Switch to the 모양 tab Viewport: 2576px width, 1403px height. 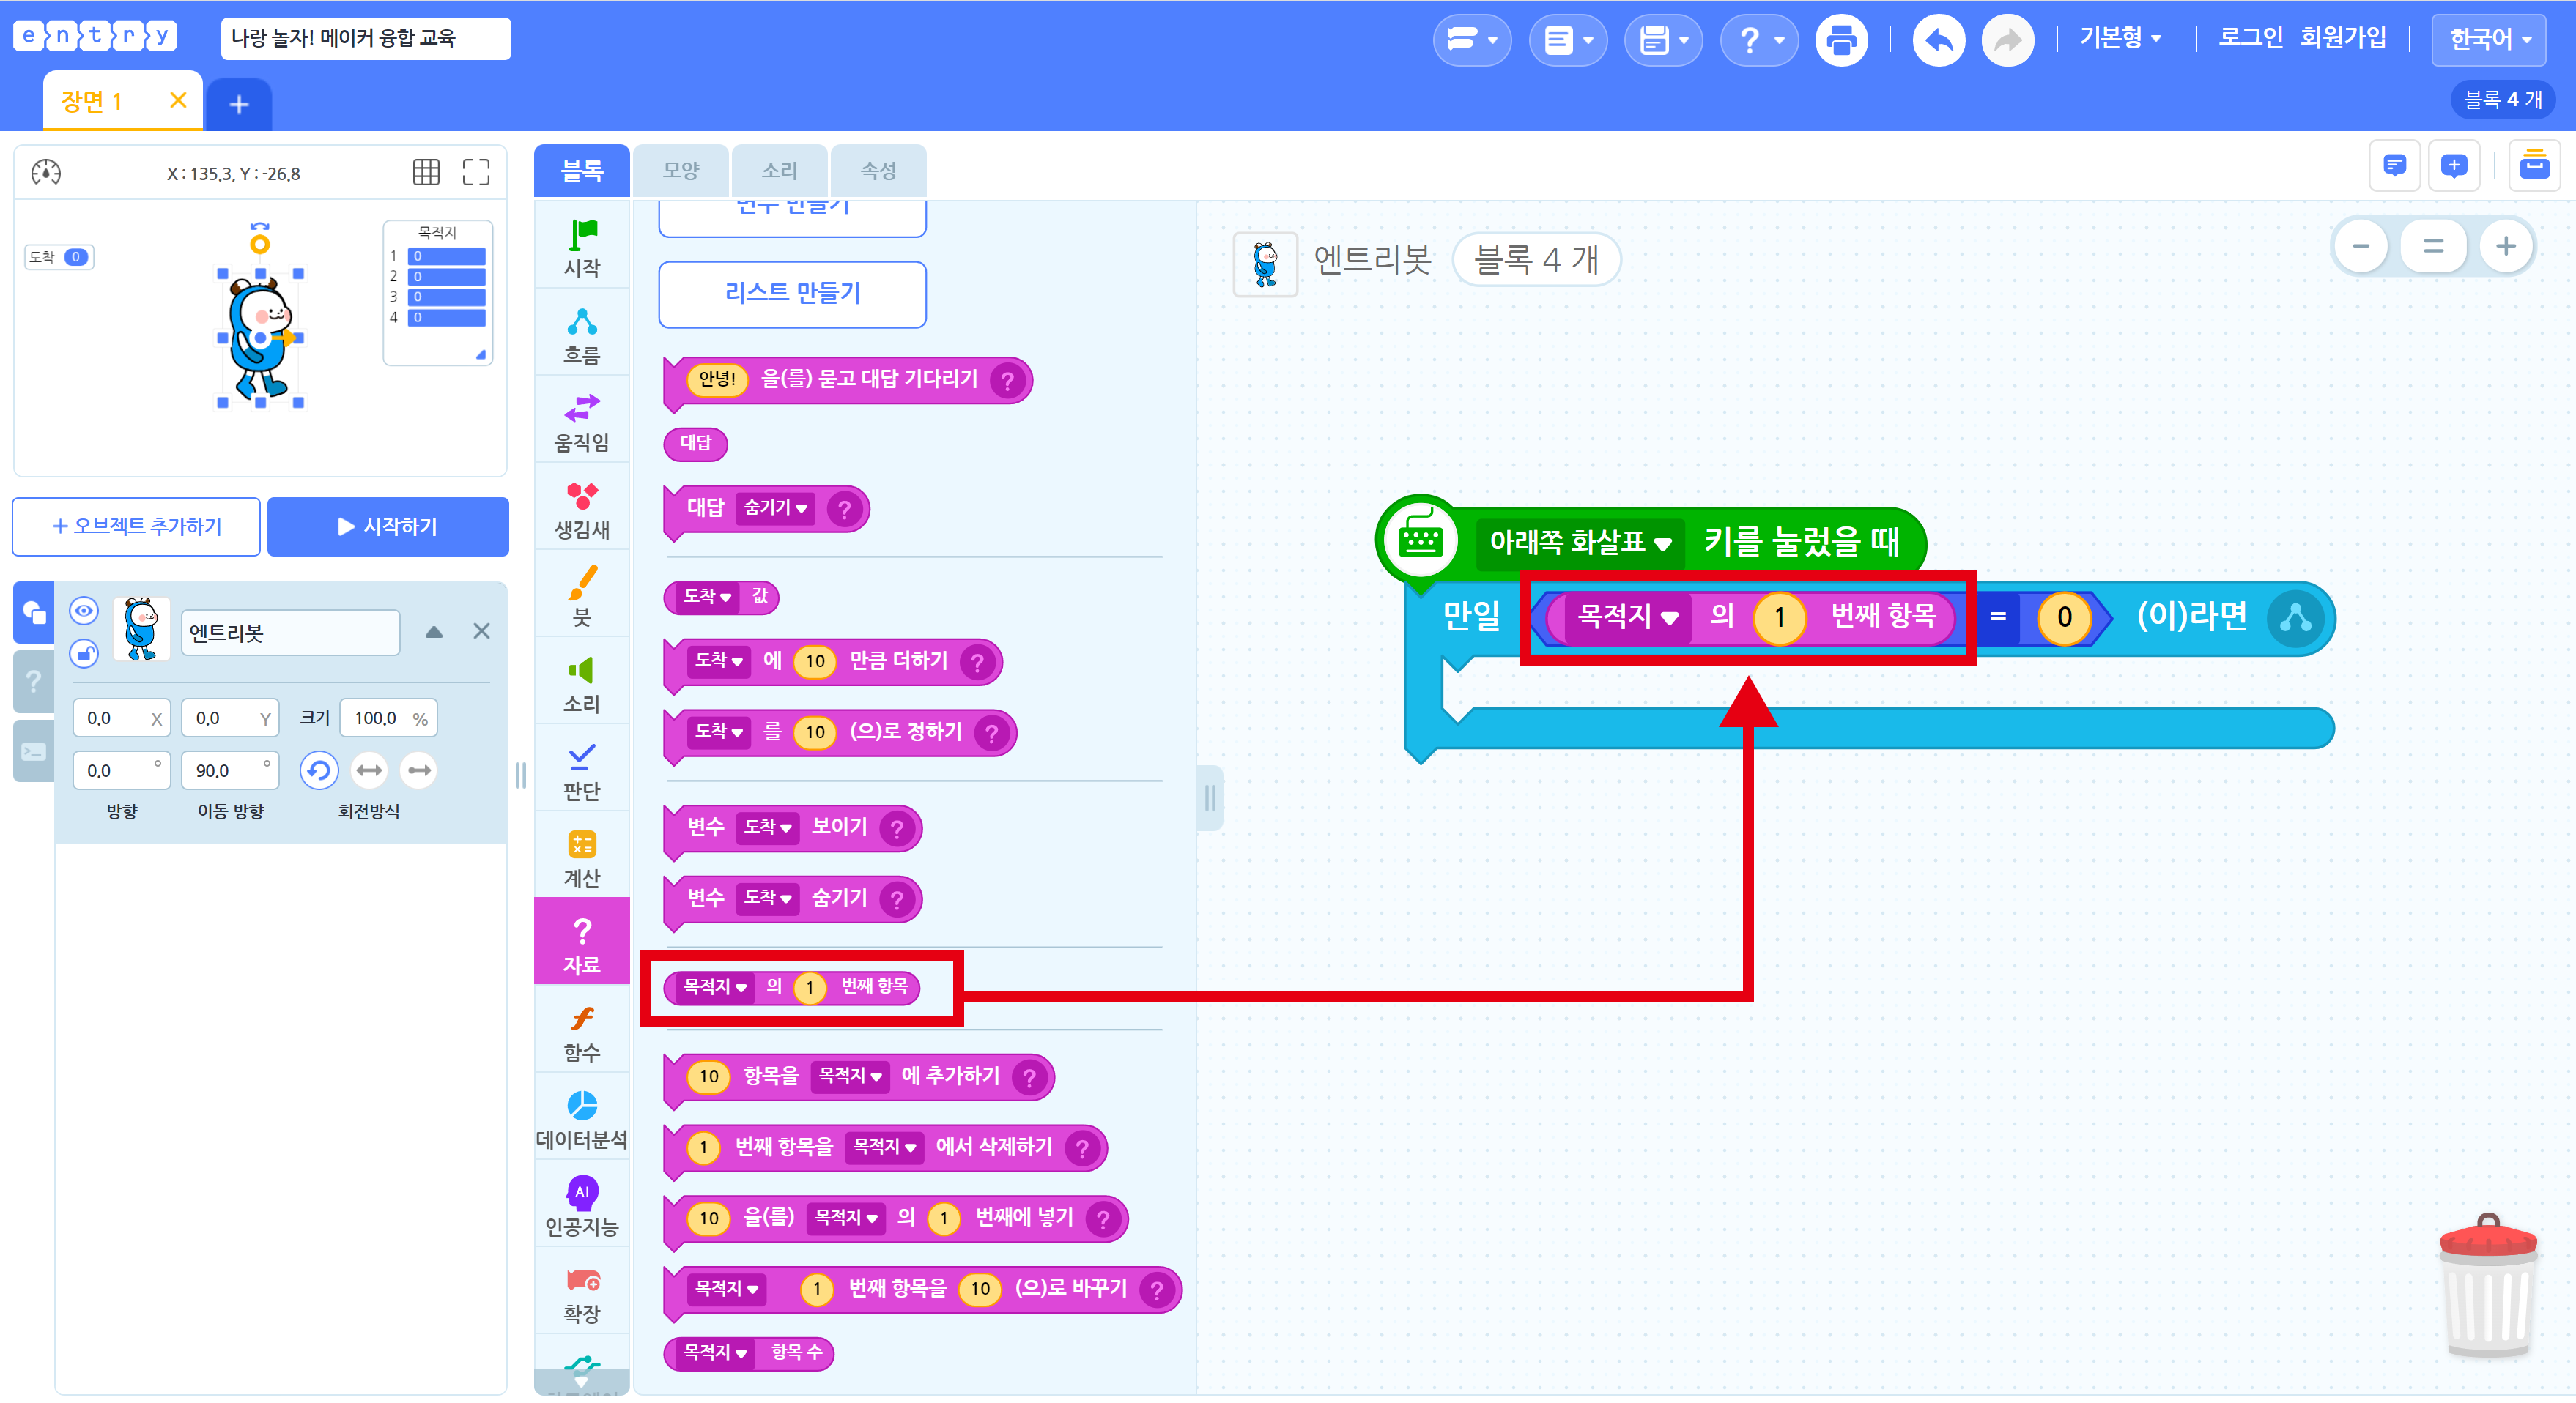681,171
